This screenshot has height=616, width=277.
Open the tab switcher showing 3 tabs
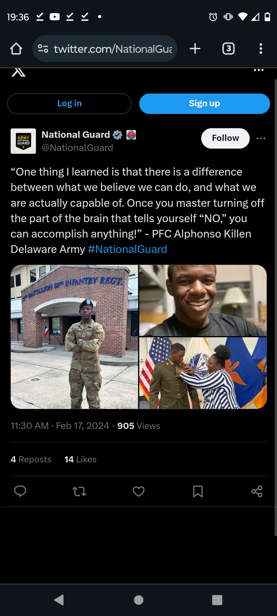click(229, 49)
